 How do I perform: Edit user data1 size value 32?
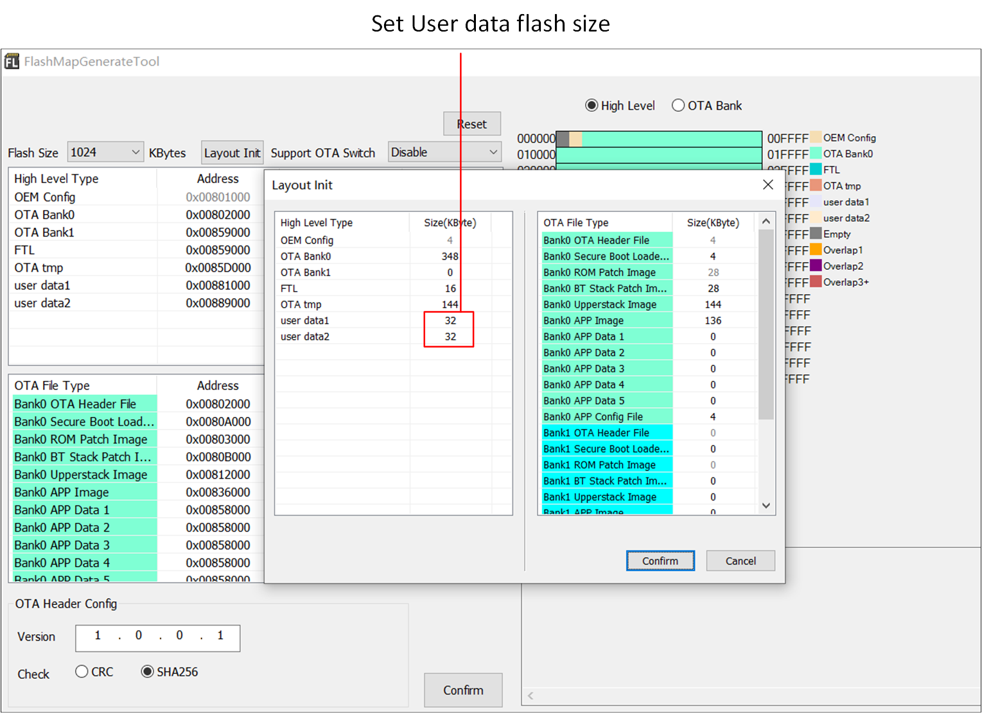coord(450,321)
